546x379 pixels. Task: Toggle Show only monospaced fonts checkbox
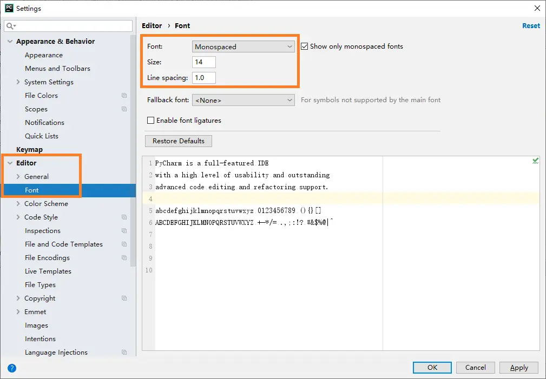[304, 46]
